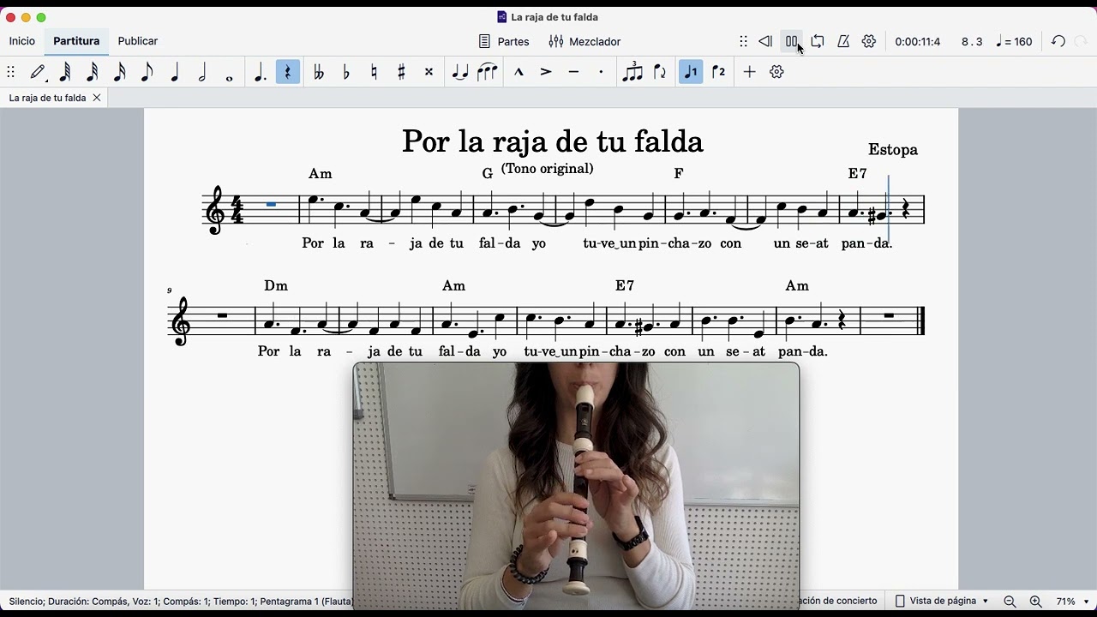Toggle augmentation dot
The width and height of the screenshot is (1097, 617).
(261, 73)
